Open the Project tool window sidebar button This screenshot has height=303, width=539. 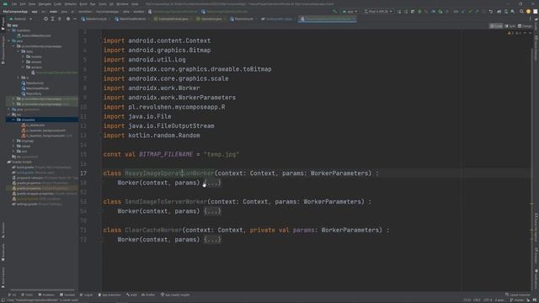pyautogui.click(x=3, y=24)
